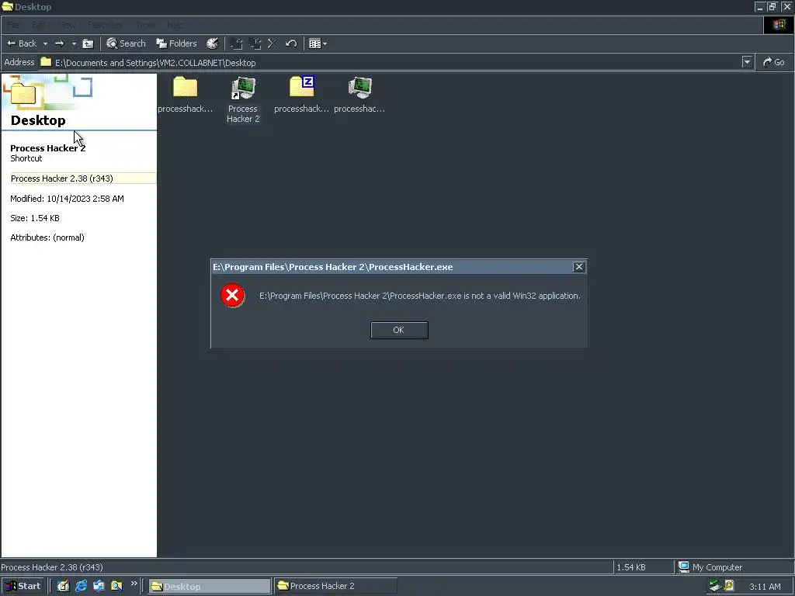
Task: Select the Process Hacker 2 shortcut icon
Action: [x=243, y=88]
